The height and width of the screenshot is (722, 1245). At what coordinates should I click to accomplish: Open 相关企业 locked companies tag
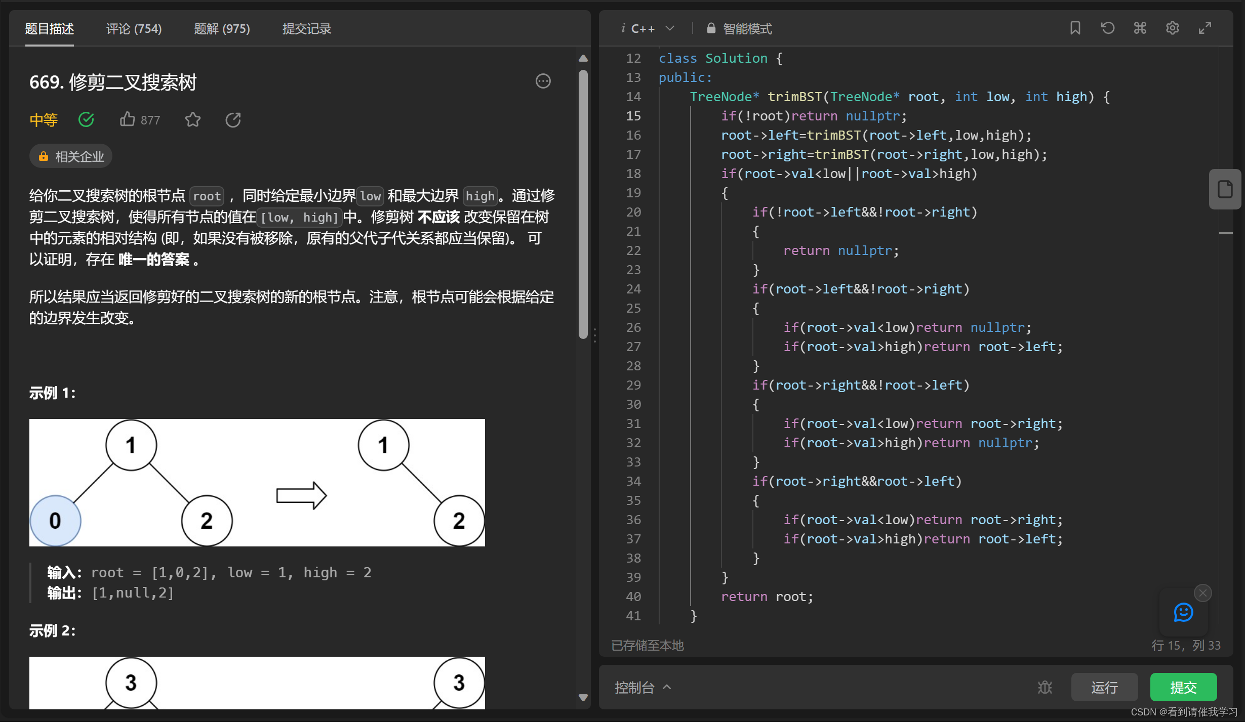(x=71, y=156)
